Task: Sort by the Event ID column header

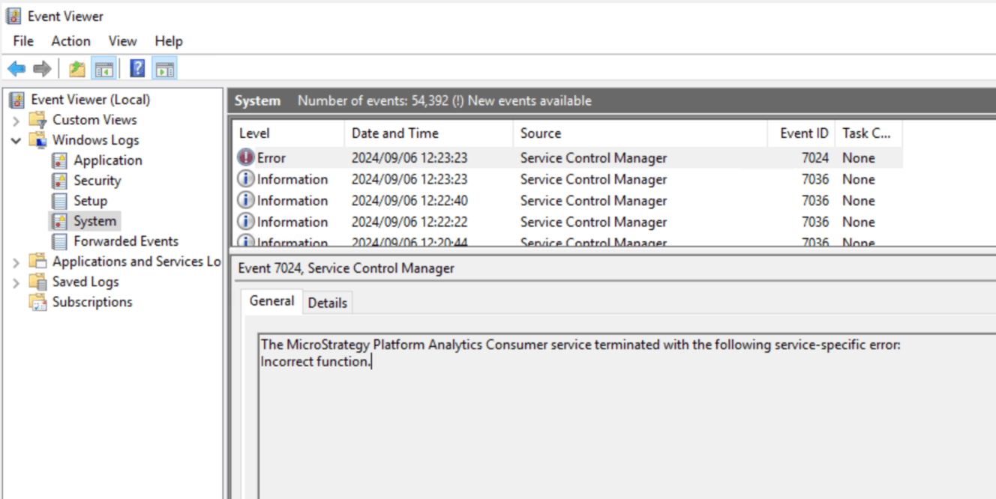Action: (x=801, y=133)
